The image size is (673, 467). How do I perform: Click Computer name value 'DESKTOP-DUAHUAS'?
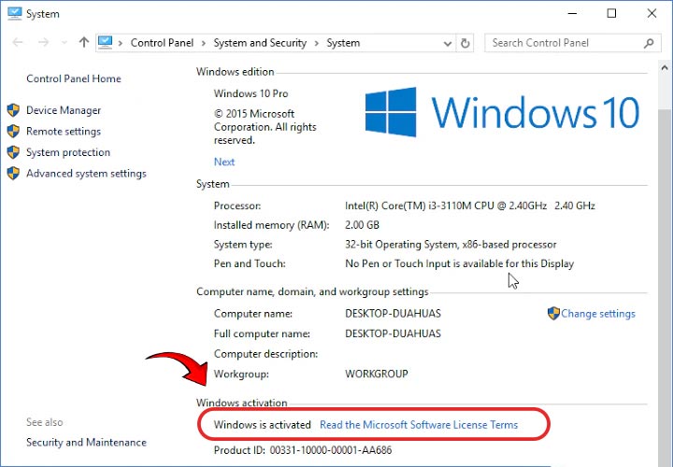click(x=393, y=314)
